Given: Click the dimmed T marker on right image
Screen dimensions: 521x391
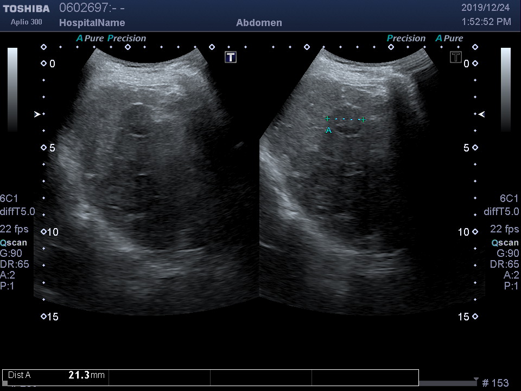Looking at the screenshot, I should (x=456, y=57).
